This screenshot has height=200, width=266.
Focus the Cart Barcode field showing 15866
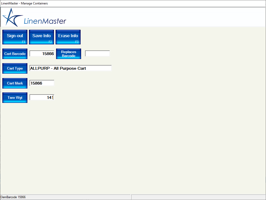[x=42, y=54]
